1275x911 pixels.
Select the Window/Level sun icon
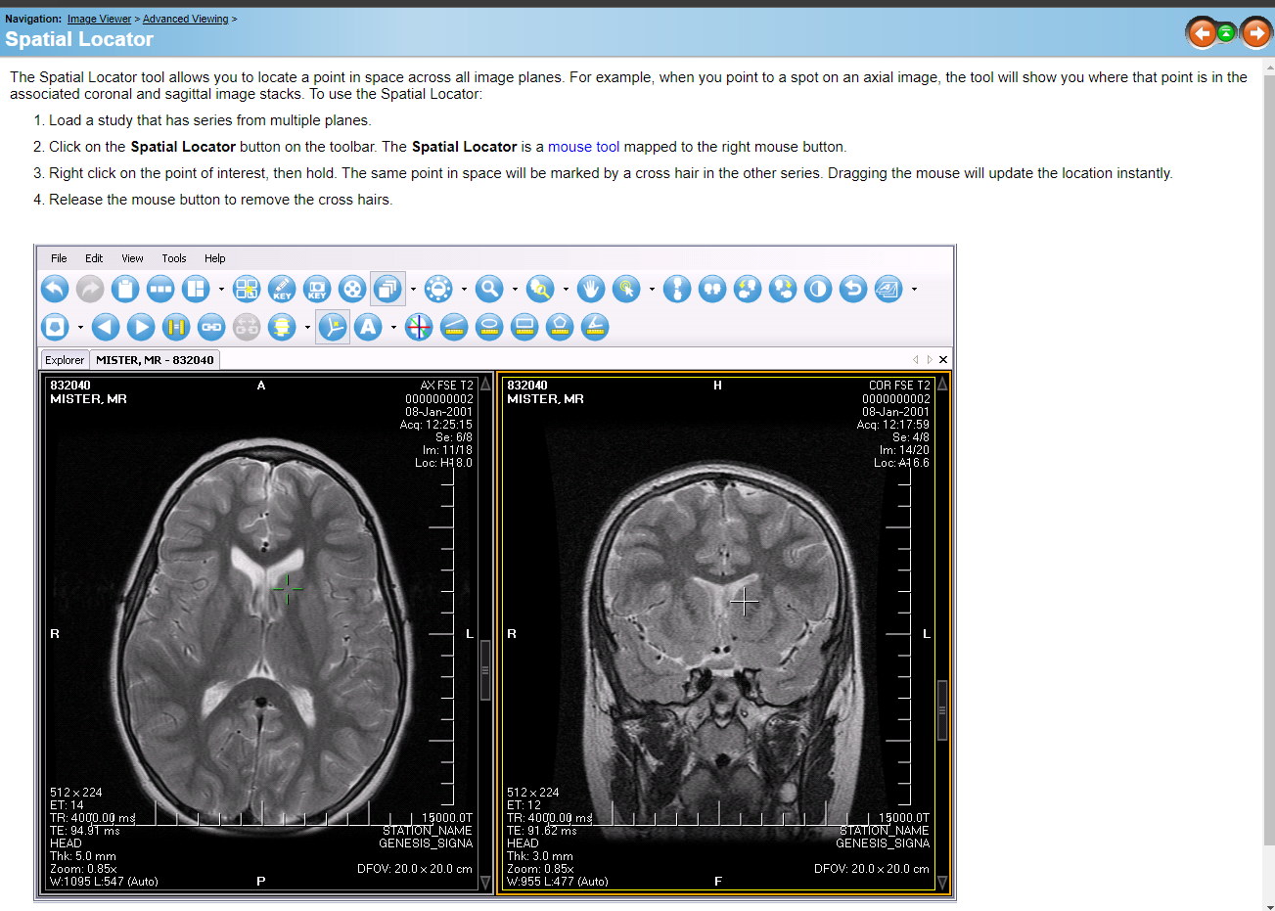tap(438, 289)
